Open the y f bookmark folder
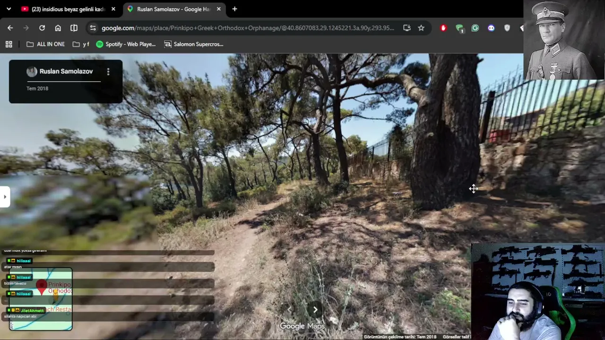The width and height of the screenshot is (605, 340). [81, 44]
